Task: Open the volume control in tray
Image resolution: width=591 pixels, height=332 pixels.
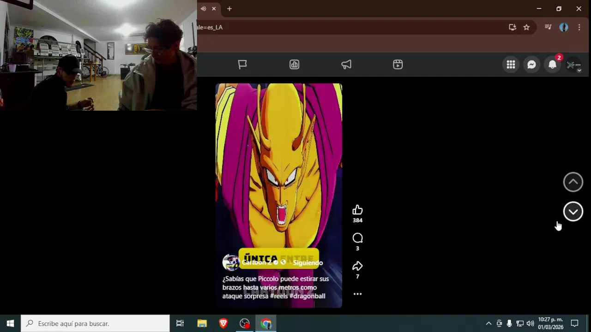Action: (x=530, y=324)
